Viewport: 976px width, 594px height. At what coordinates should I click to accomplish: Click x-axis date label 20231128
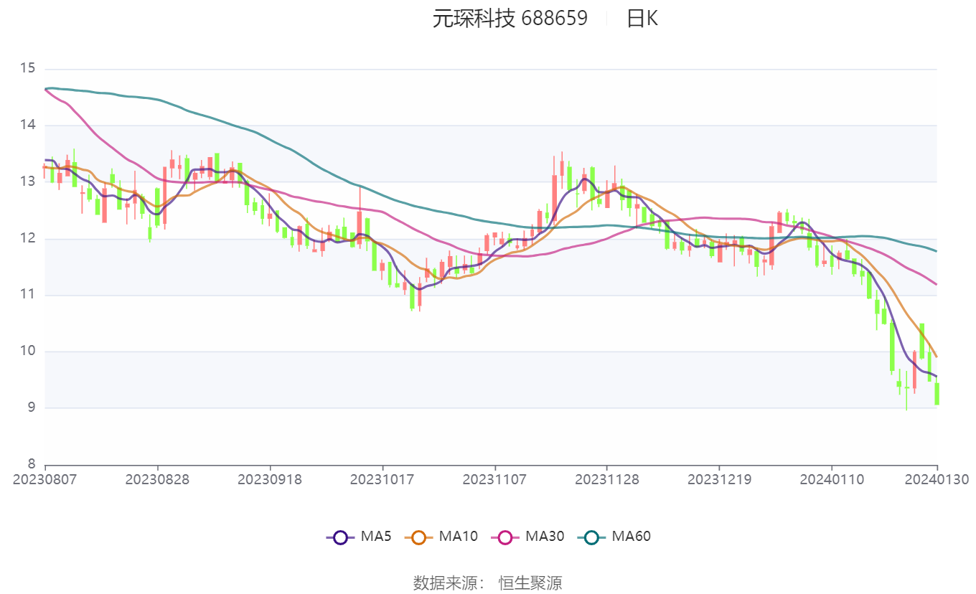click(x=607, y=478)
